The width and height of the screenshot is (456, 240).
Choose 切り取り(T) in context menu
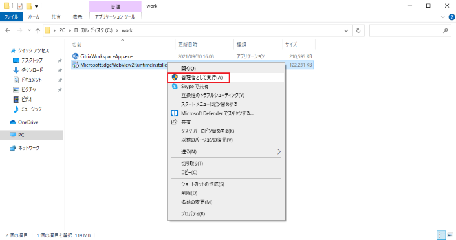(x=192, y=164)
